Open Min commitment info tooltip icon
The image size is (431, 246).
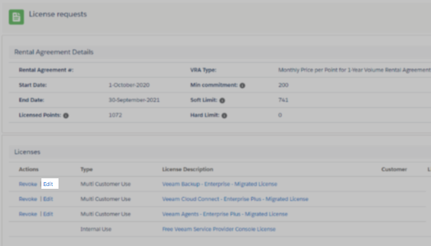[242, 85]
